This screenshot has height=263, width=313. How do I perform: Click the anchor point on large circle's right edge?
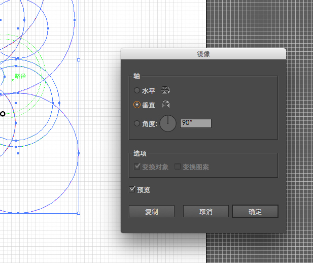(79, 153)
